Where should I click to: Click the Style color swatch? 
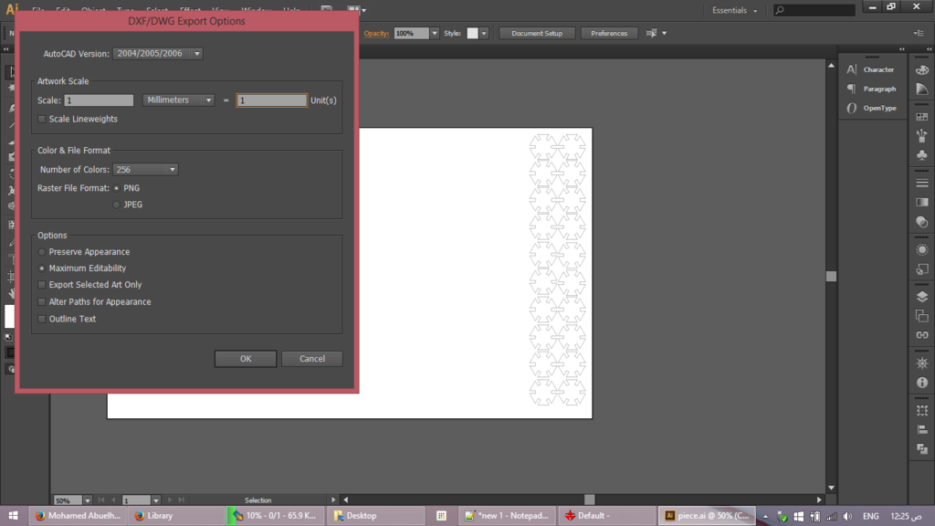coord(472,34)
